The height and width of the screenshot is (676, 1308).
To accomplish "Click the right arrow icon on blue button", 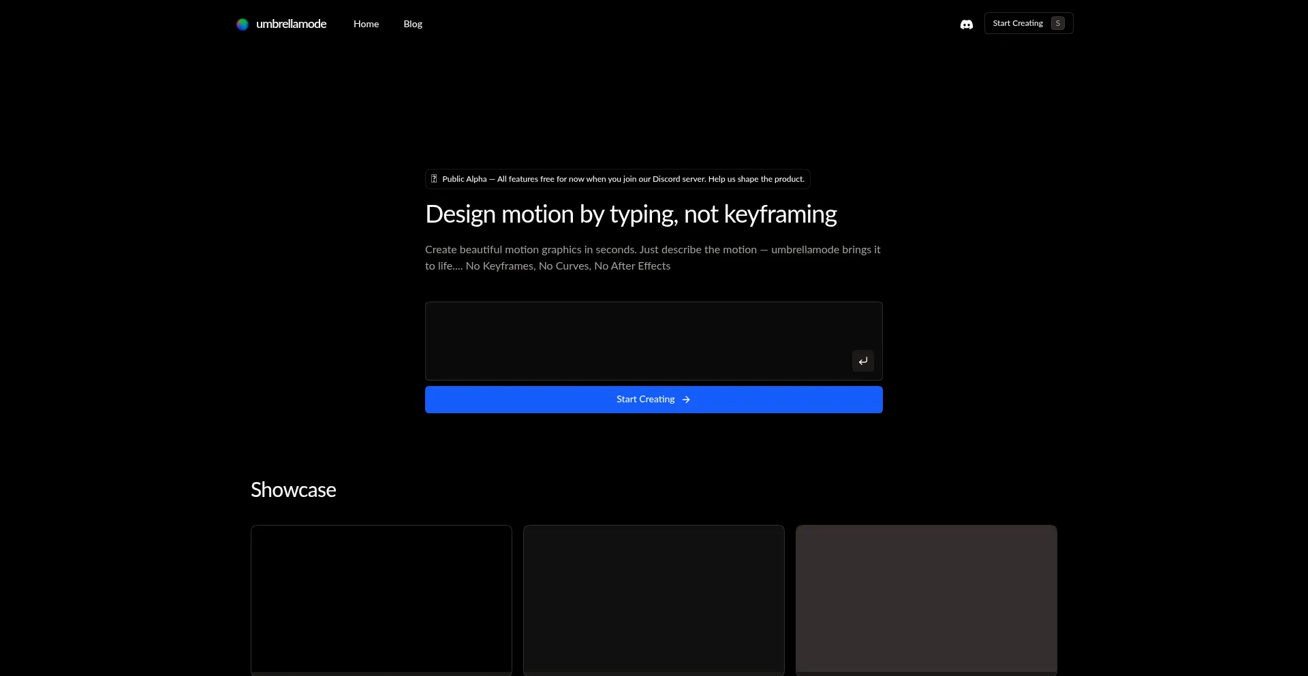I will tap(686, 400).
